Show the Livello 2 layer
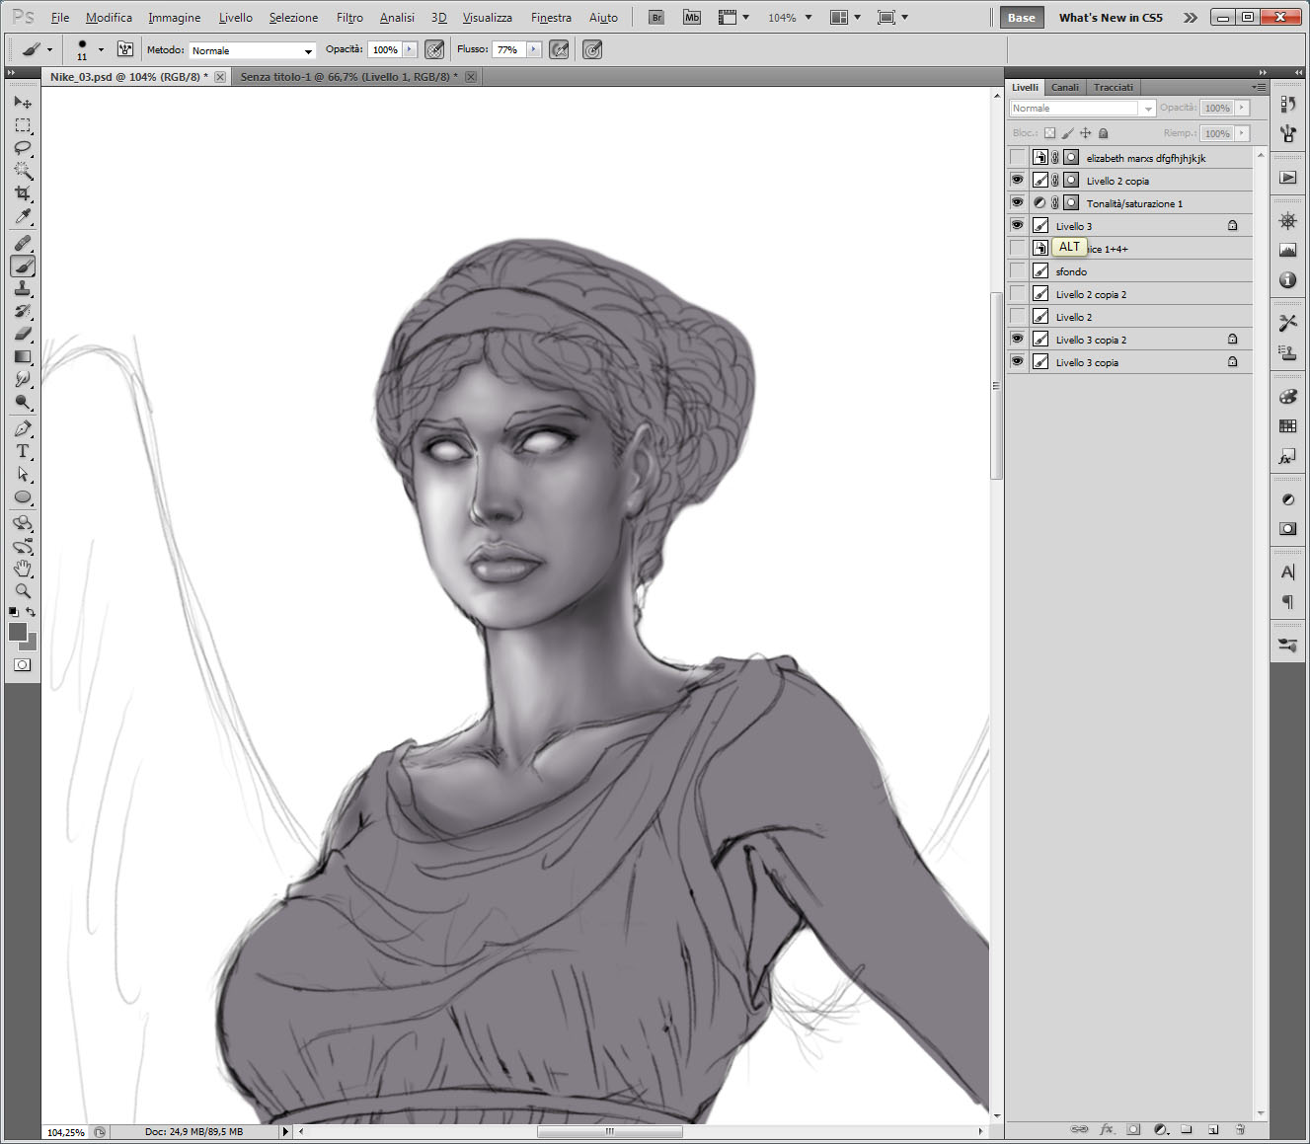This screenshot has height=1144, width=1310. pos(1017,316)
